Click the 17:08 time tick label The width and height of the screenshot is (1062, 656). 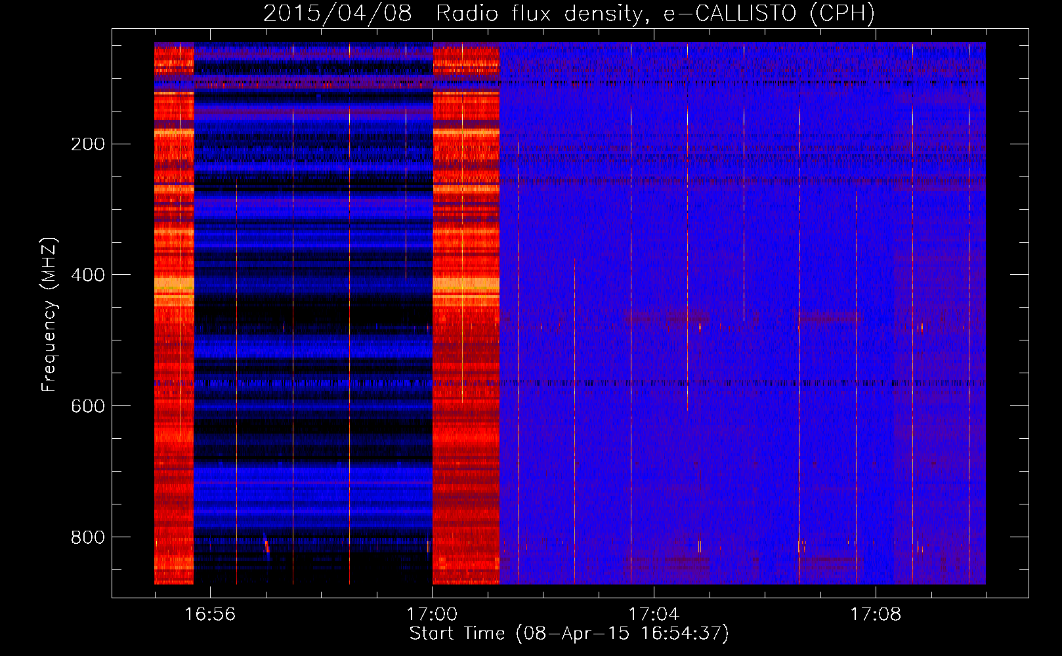pyautogui.click(x=876, y=615)
